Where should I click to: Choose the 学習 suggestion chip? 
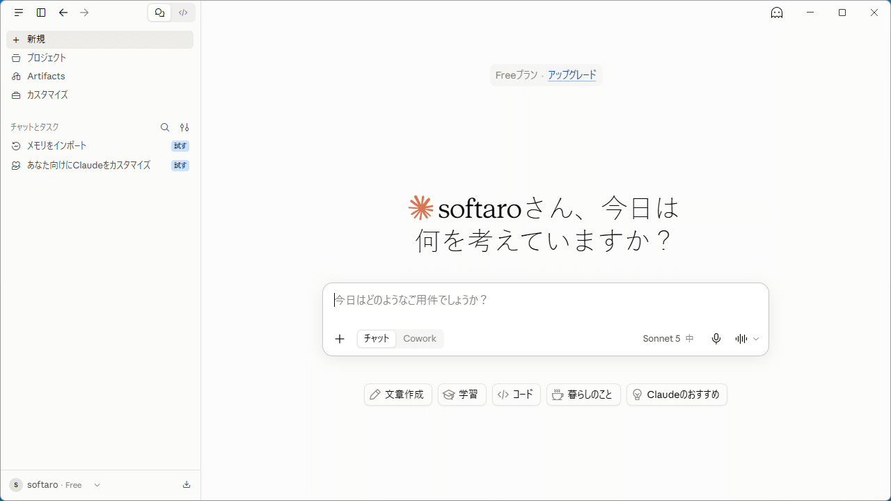point(462,395)
